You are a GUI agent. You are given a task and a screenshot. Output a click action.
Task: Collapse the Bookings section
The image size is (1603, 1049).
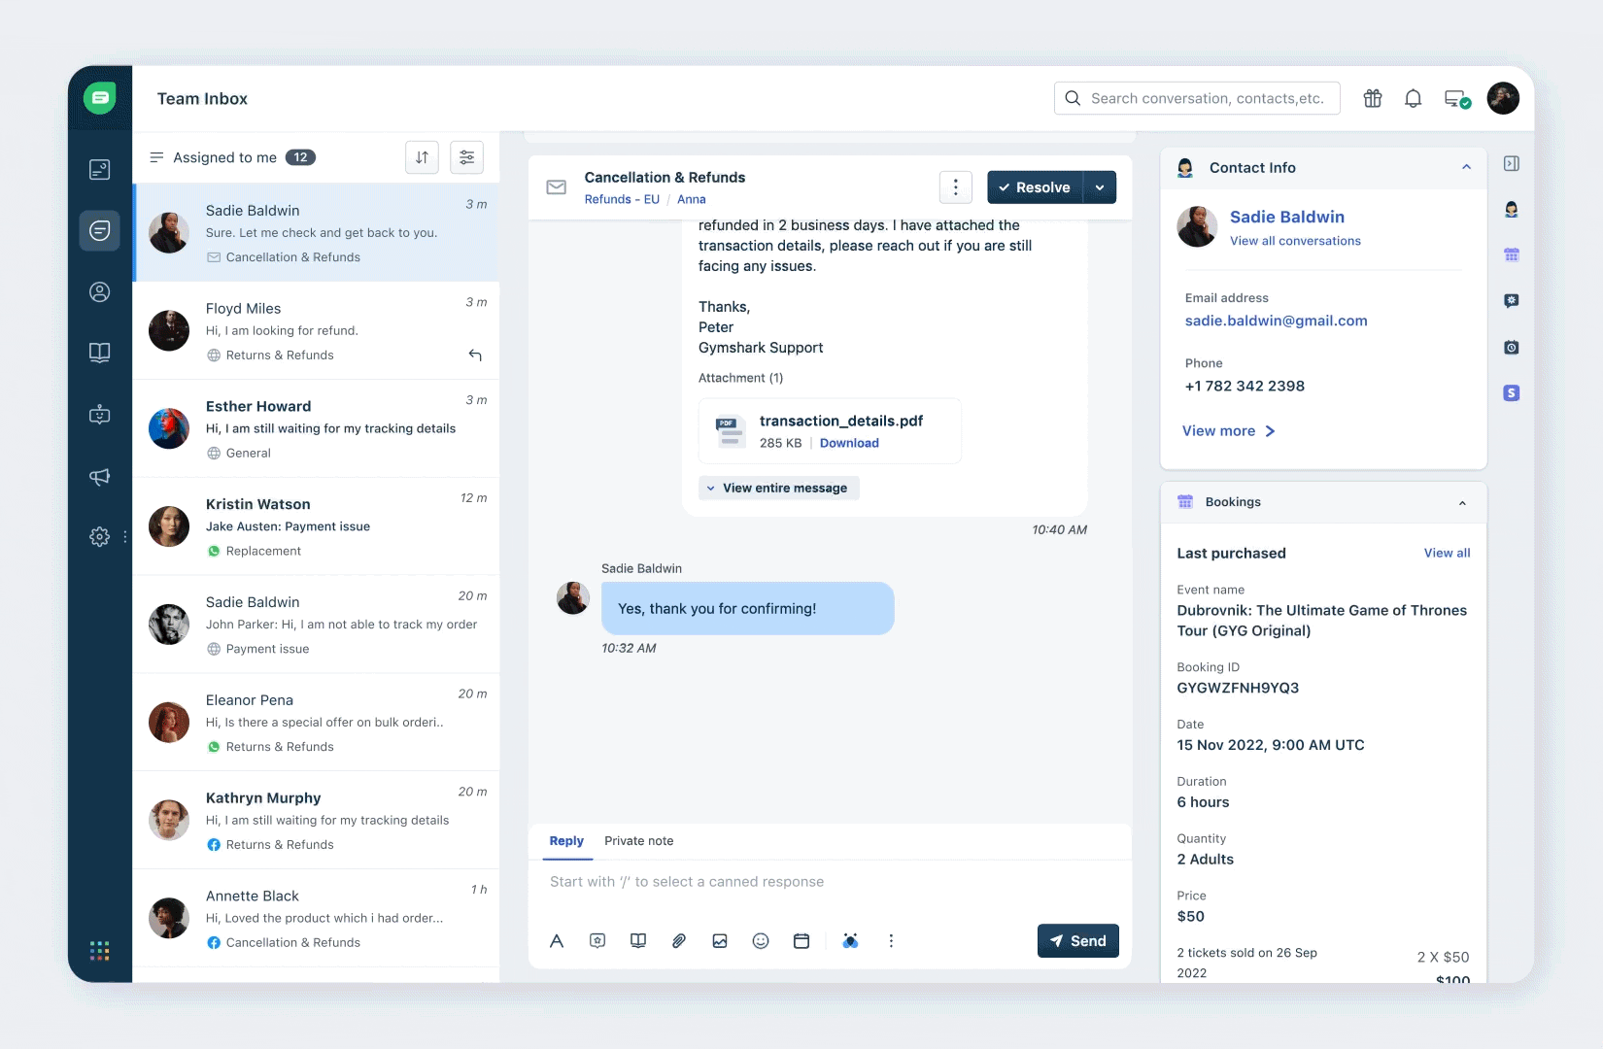(x=1462, y=502)
